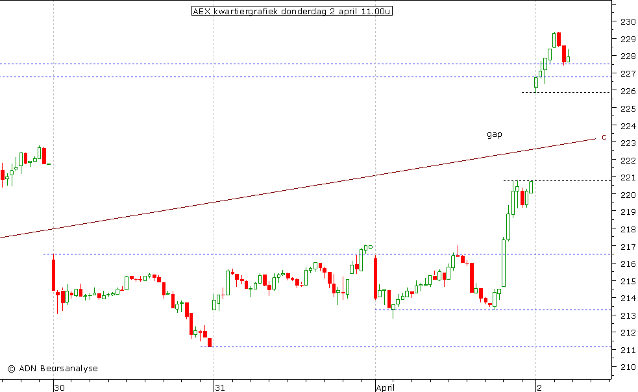Click the AEX kwartiergrafiek chart title
Viewport: 638px width, 392px height.
(292, 11)
